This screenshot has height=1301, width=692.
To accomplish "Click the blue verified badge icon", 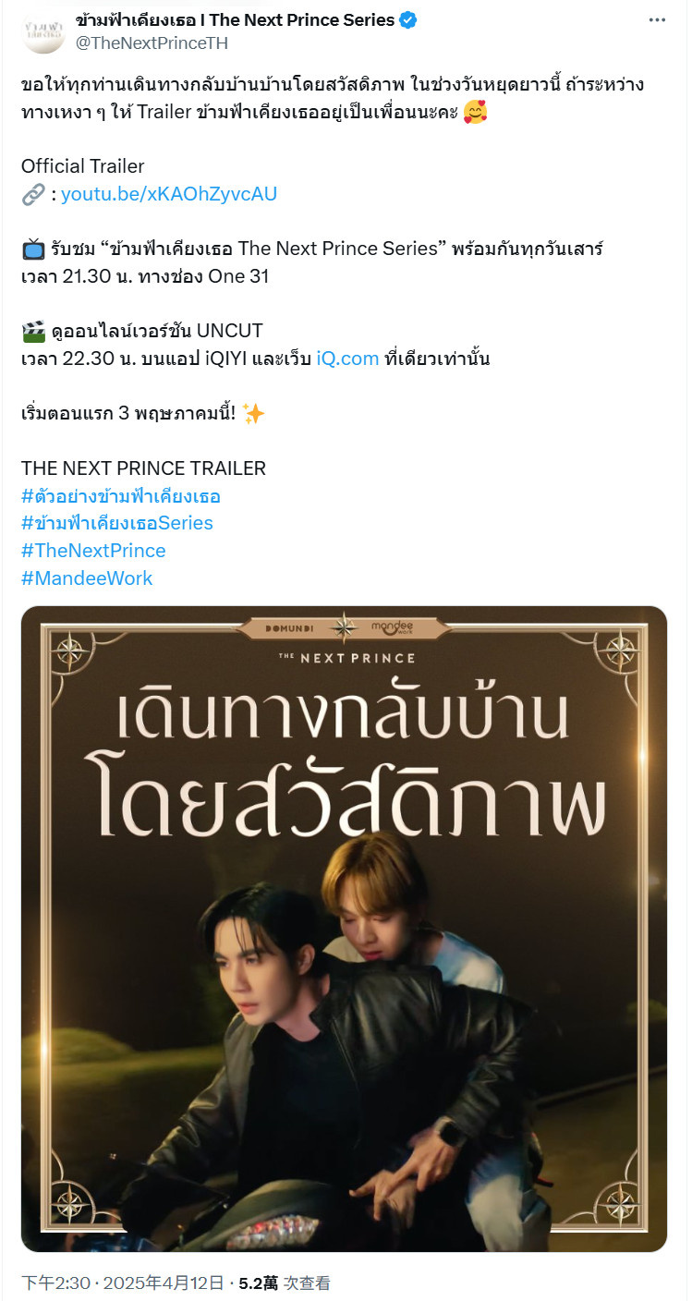I will 407,19.
